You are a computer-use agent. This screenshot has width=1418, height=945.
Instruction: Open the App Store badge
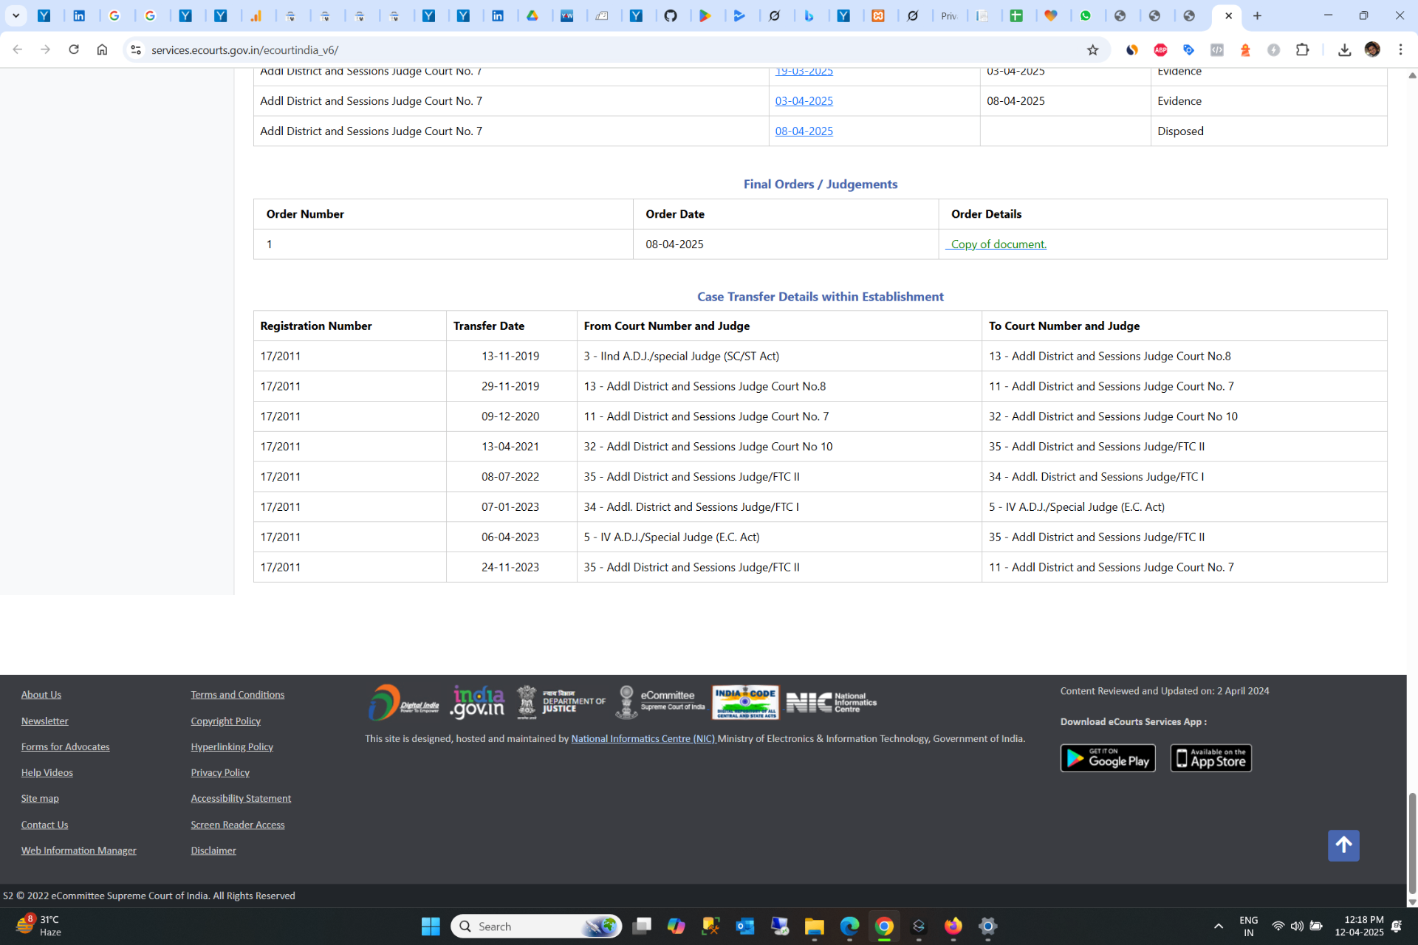click(1210, 758)
